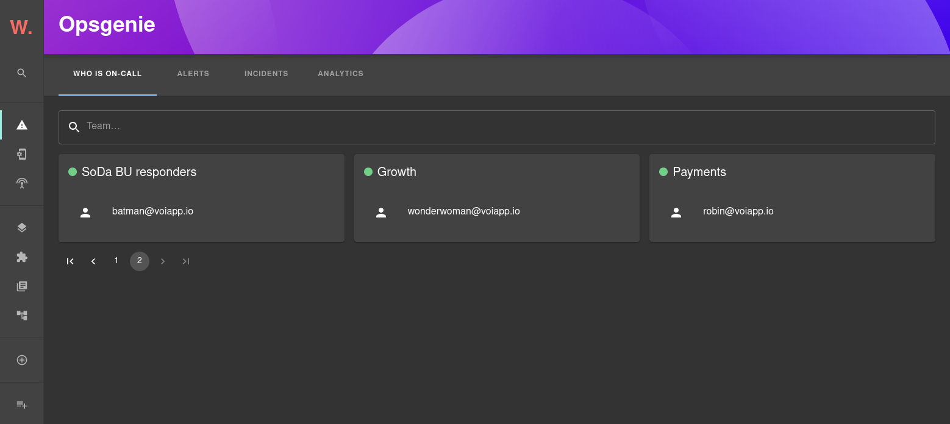The height and width of the screenshot is (424, 950).
Task: Click the puzzle piece plugins icon
Action: (22, 257)
